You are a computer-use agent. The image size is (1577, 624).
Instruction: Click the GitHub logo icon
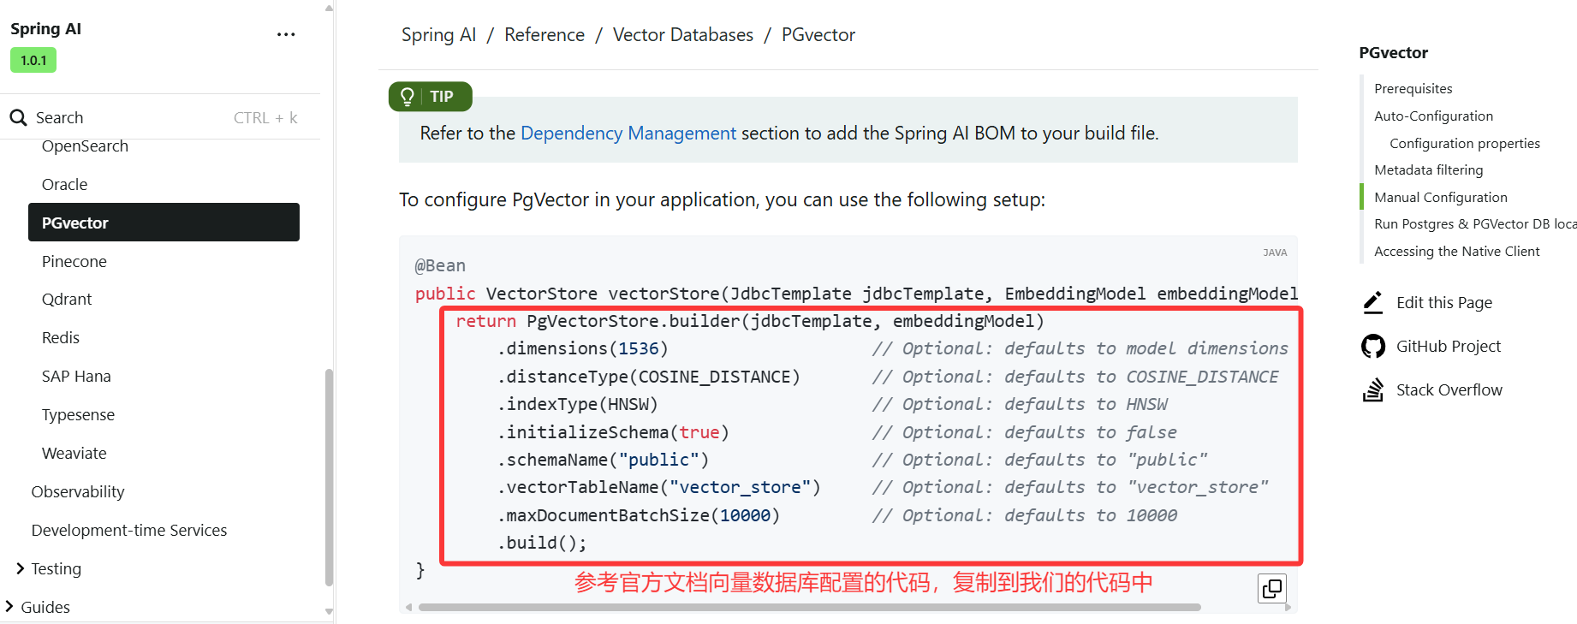pos(1373,346)
